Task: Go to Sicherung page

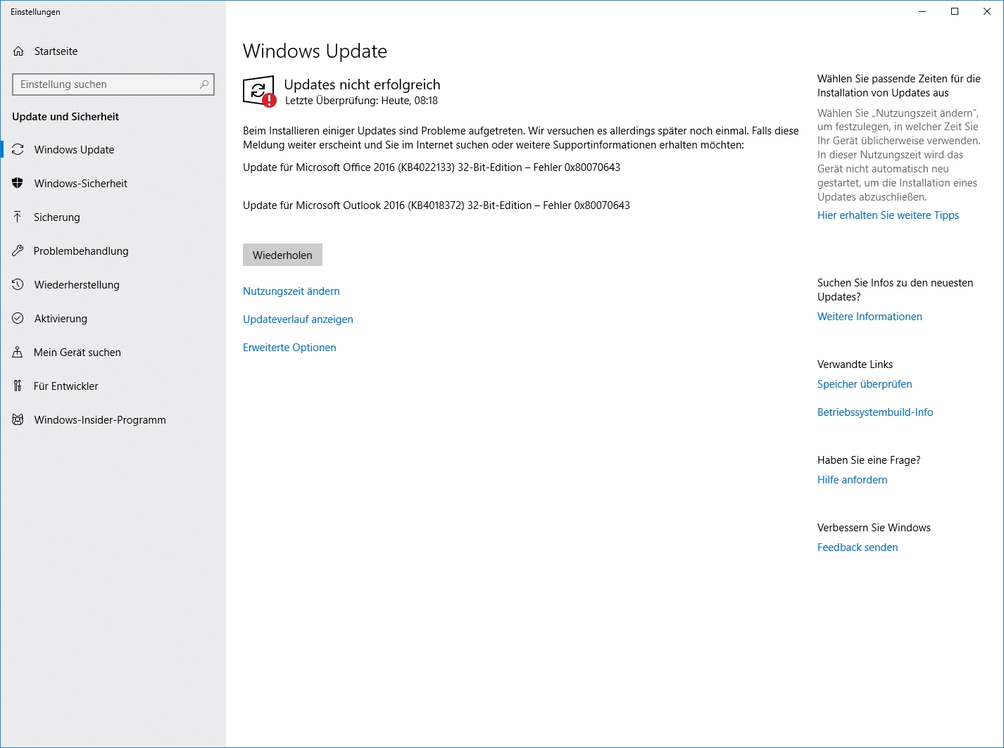Action: click(113, 217)
